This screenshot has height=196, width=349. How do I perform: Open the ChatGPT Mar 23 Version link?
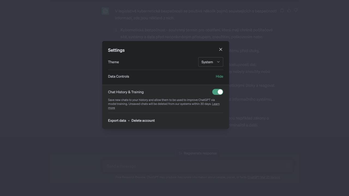264,177
